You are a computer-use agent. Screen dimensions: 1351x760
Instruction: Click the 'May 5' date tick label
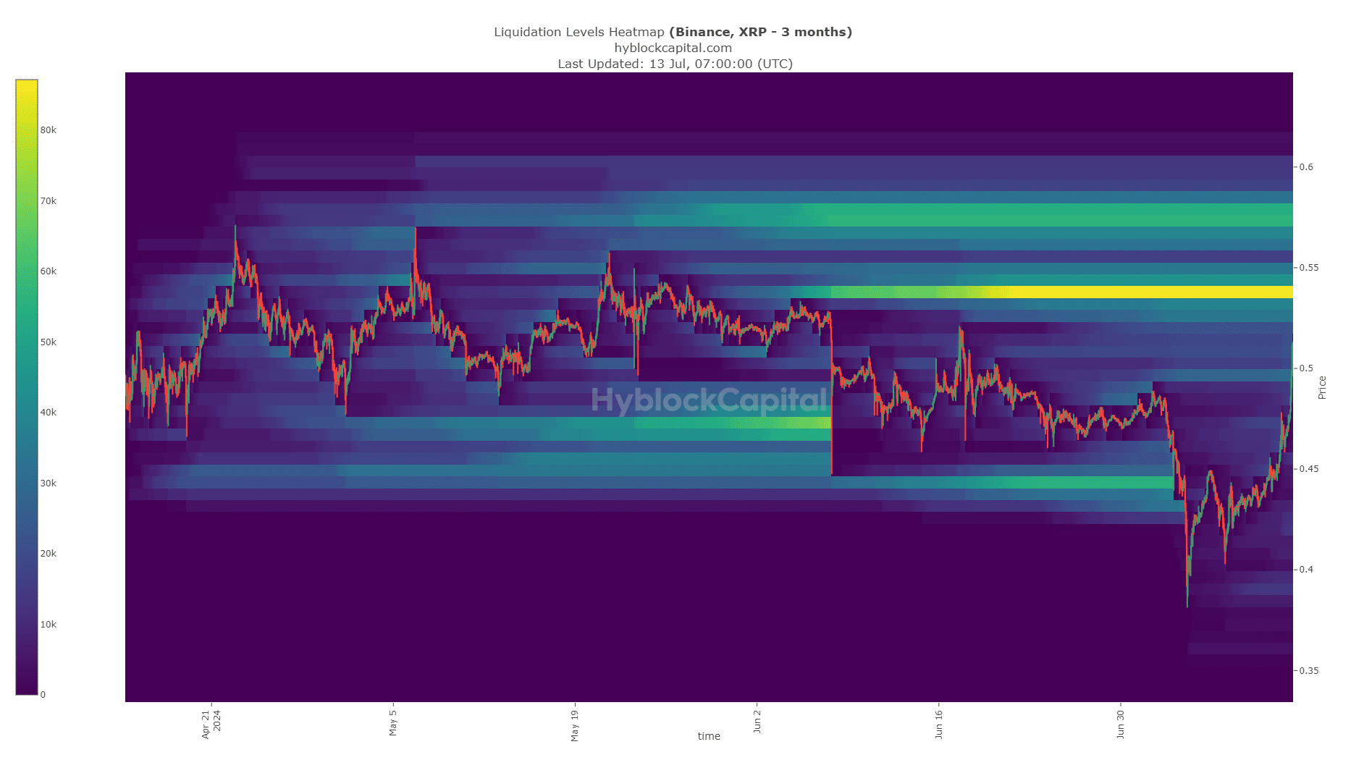point(393,723)
